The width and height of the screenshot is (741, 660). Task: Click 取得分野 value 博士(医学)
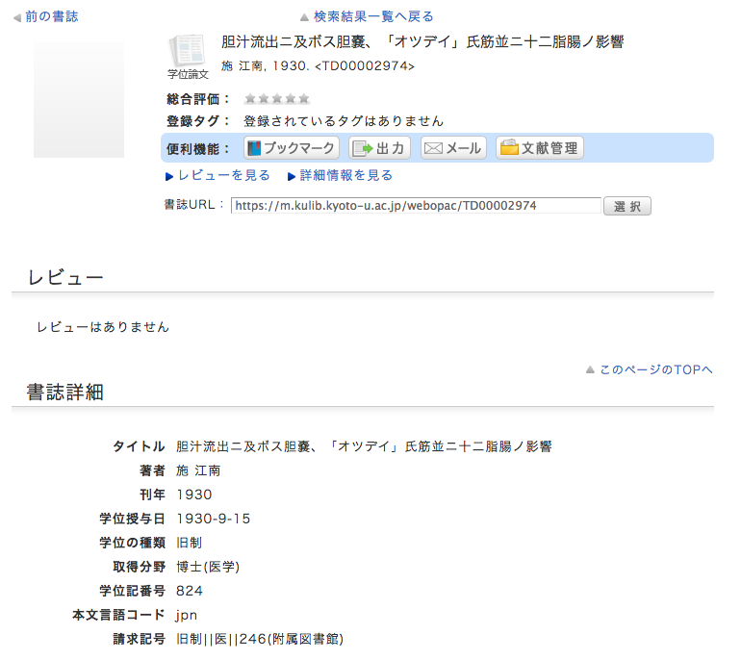pos(208,567)
